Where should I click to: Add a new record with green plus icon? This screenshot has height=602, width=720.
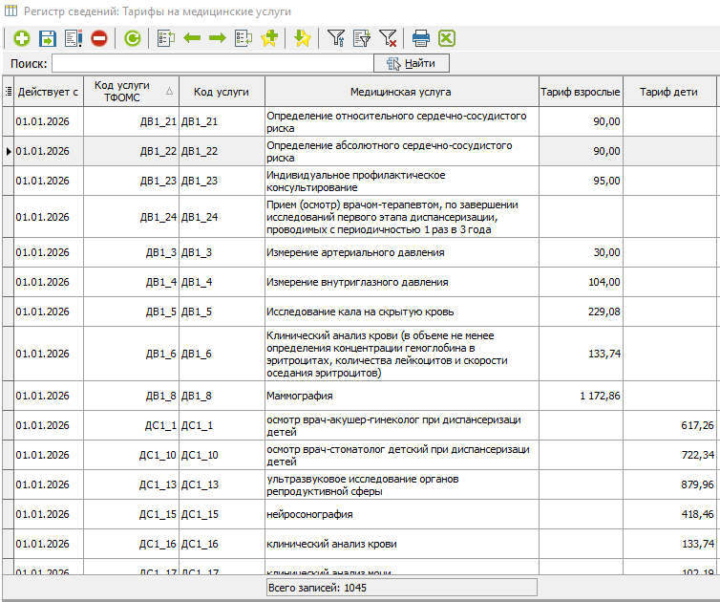(21, 38)
